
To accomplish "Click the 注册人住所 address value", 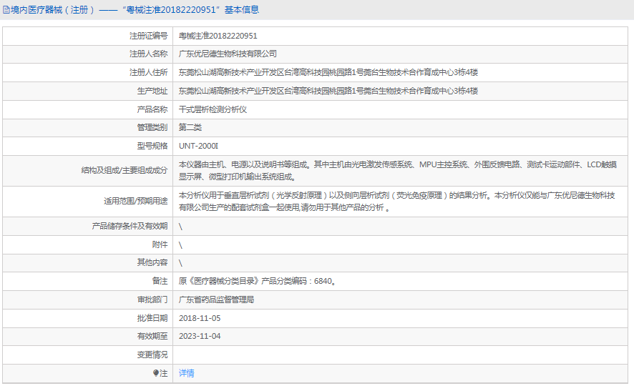I will (328, 72).
